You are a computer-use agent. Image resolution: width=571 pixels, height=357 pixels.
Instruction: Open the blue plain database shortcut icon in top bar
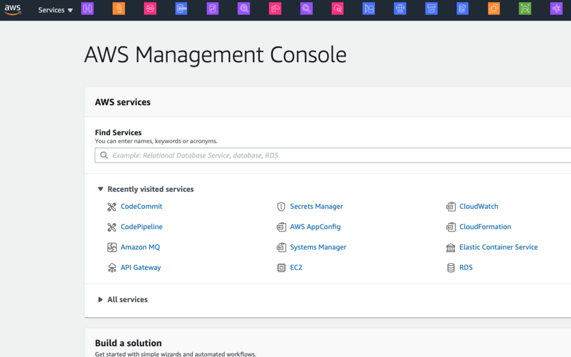coord(181,8)
